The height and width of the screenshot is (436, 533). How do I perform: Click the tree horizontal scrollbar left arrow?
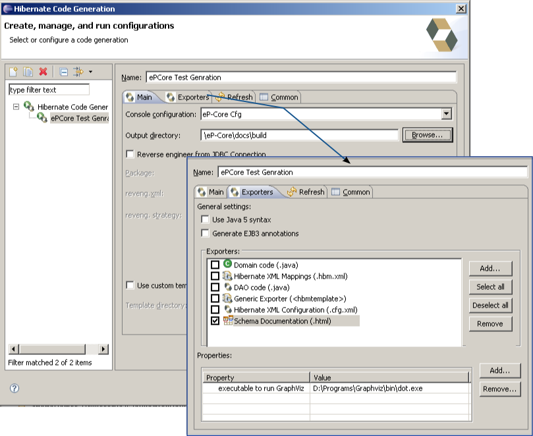[14, 349]
